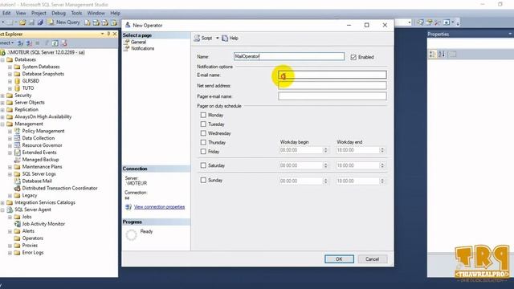Check the Saturday pager duty checkbox
Screen dimensions: 514x289
203,165
